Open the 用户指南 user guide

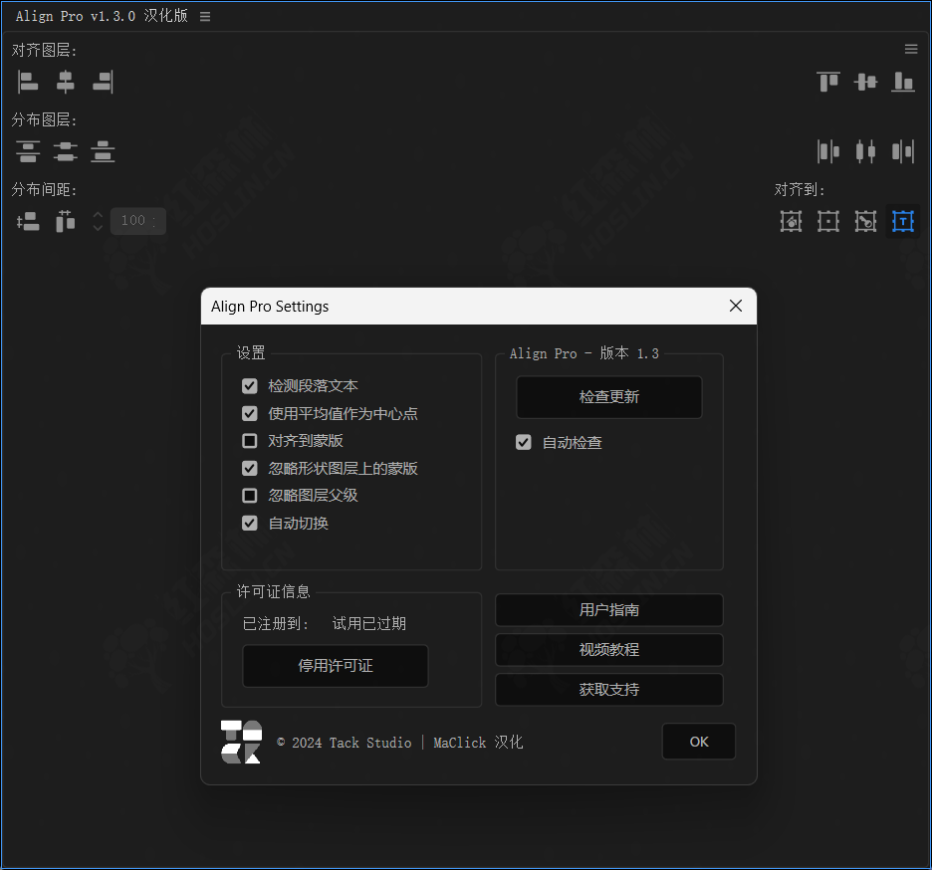[x=608, y=610]
